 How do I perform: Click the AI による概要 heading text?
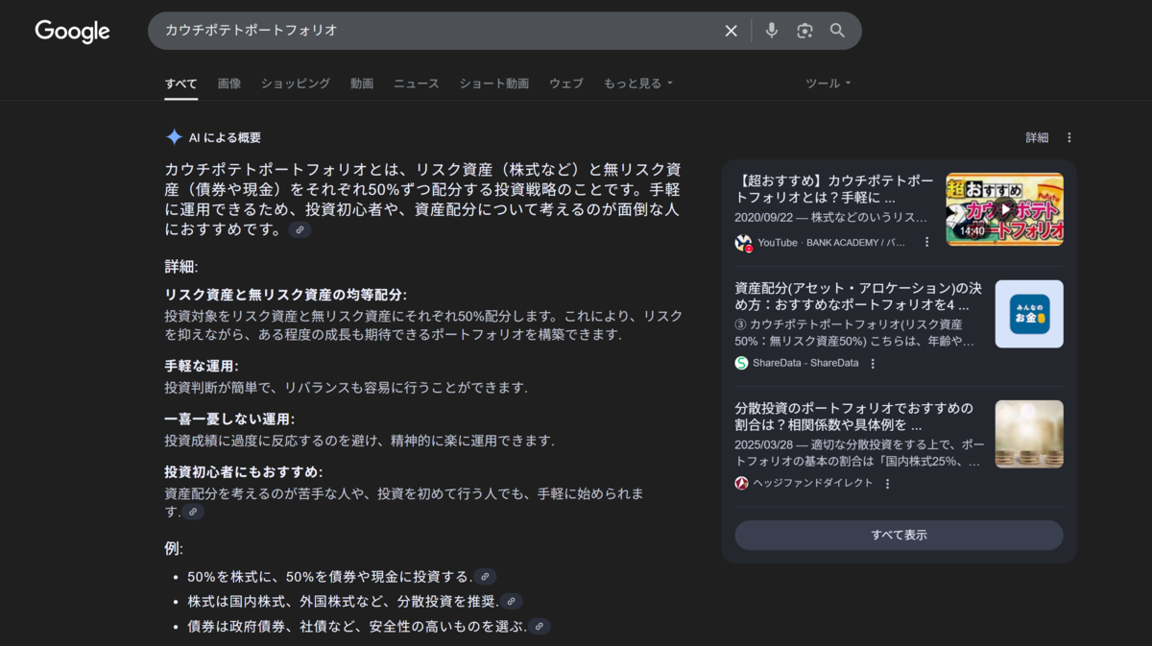[225, 137]
